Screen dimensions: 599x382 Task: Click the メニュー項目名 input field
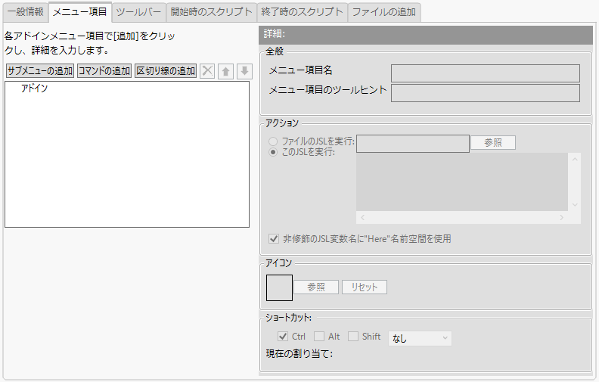coord(485,73)
